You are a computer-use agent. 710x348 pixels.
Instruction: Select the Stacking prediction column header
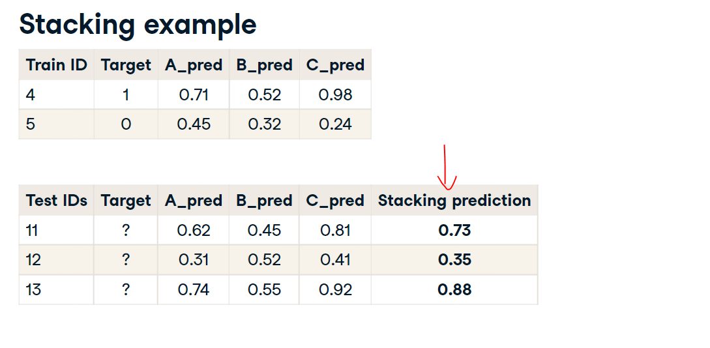(454, 201)
